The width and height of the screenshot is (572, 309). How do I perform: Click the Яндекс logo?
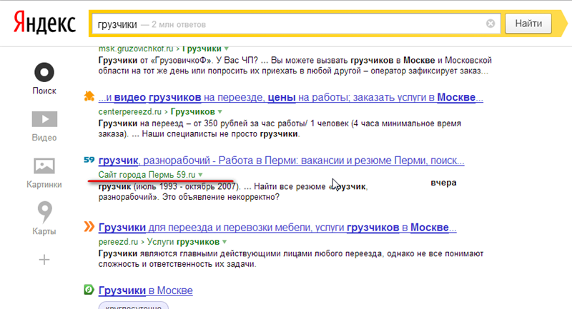pyautogui.click(x=44, y=23)
